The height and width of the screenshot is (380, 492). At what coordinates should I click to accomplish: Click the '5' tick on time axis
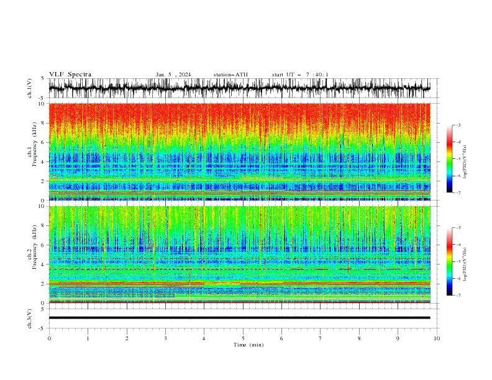tap(243, 338)
